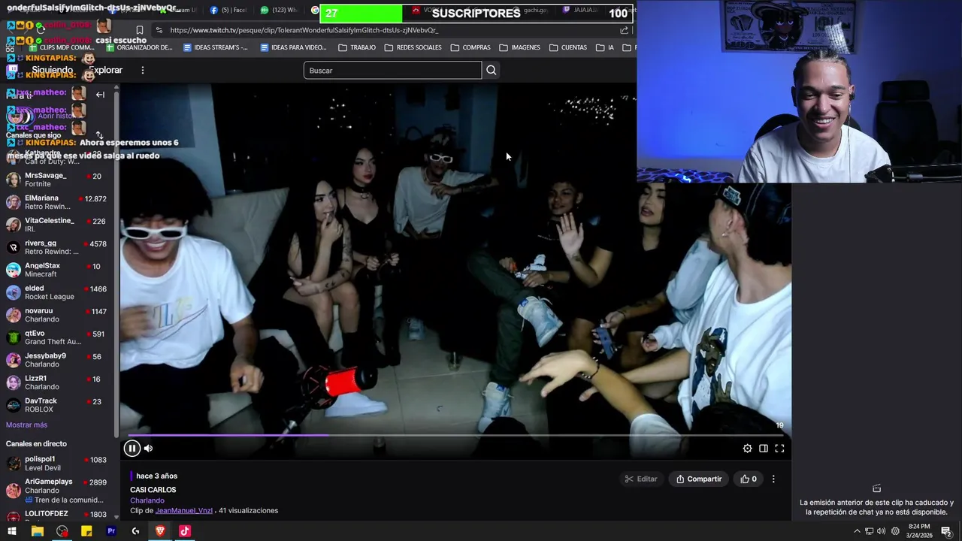Open IDEAS PARA VIDEO... bookmark
Image resolution: width=962 pixels, height=541 pixels.
click(294, 47)
